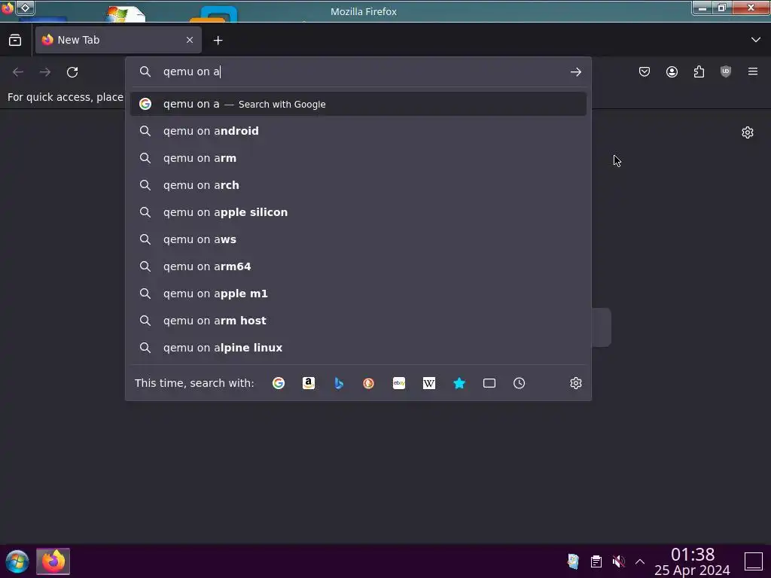The height and width of the screenshot is (578, 771).
Task: Pick suggestion 'qemu on apple m1'
Action: click(x=358, y=294)
